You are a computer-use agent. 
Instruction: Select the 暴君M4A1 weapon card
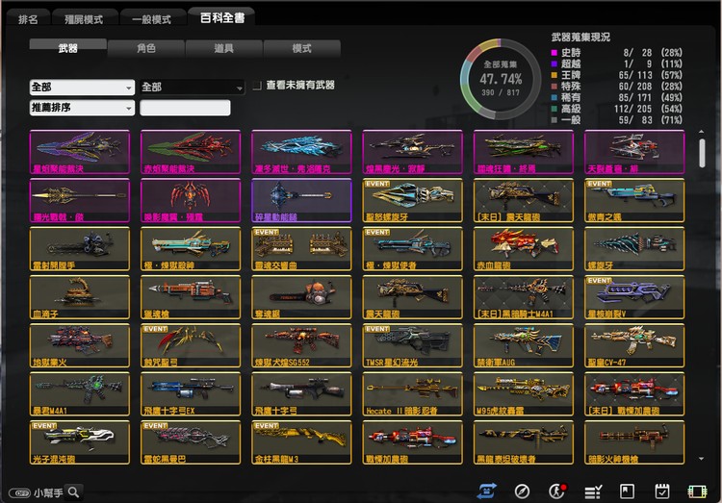[80, 394]
